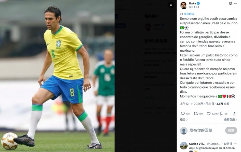Show translation via 显示翻译 link
The height and width of the screenshot is (152, 241).
187,14
